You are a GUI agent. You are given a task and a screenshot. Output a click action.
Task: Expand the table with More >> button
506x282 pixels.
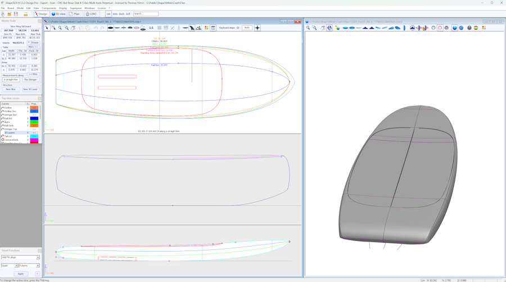pyautogui.click(x=33, y=47)
